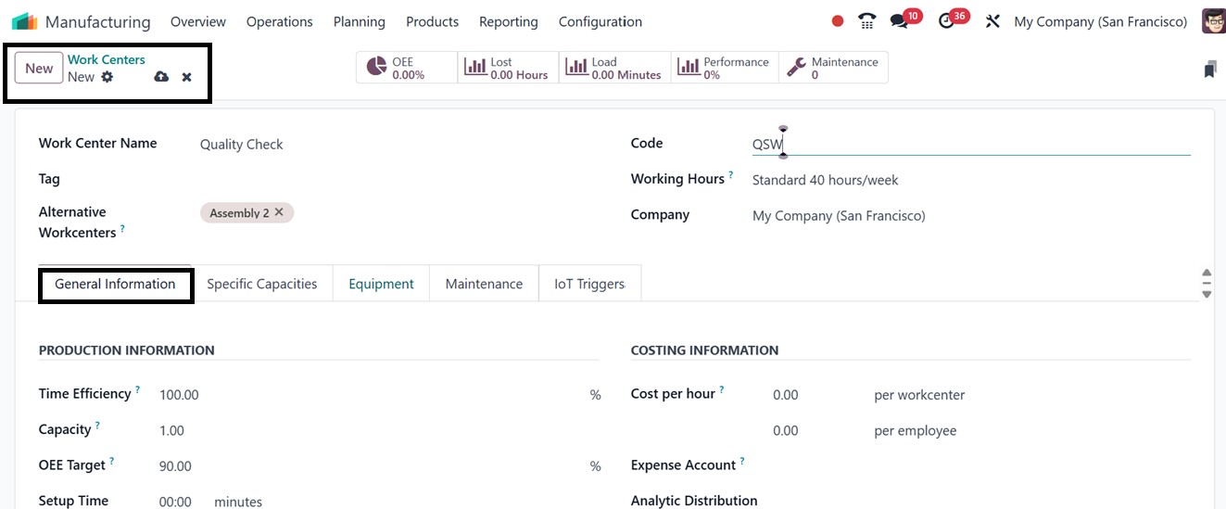Click the bookmark icon at right edge

[x=1209, y=70]
